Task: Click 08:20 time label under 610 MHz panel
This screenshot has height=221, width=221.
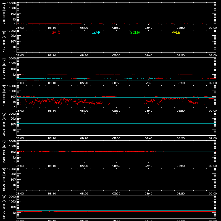Action: (x=84, y=83)
